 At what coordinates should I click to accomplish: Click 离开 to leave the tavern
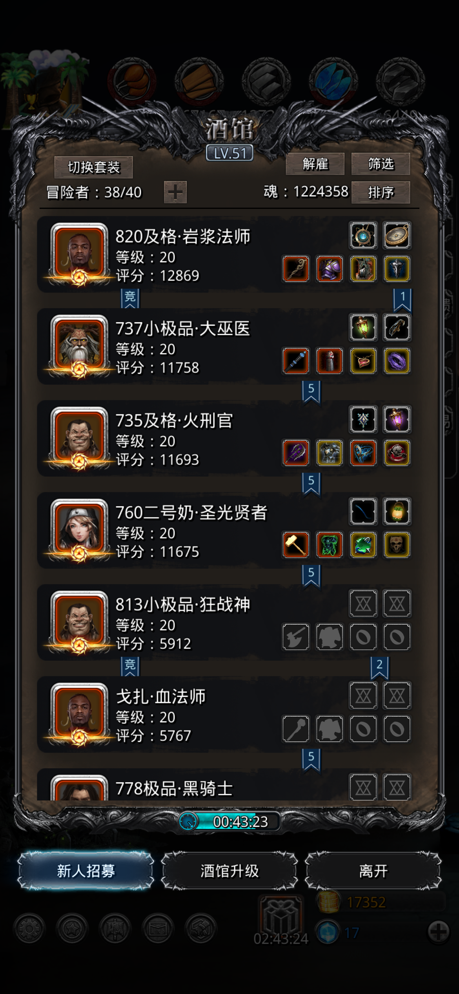point(373,871)
